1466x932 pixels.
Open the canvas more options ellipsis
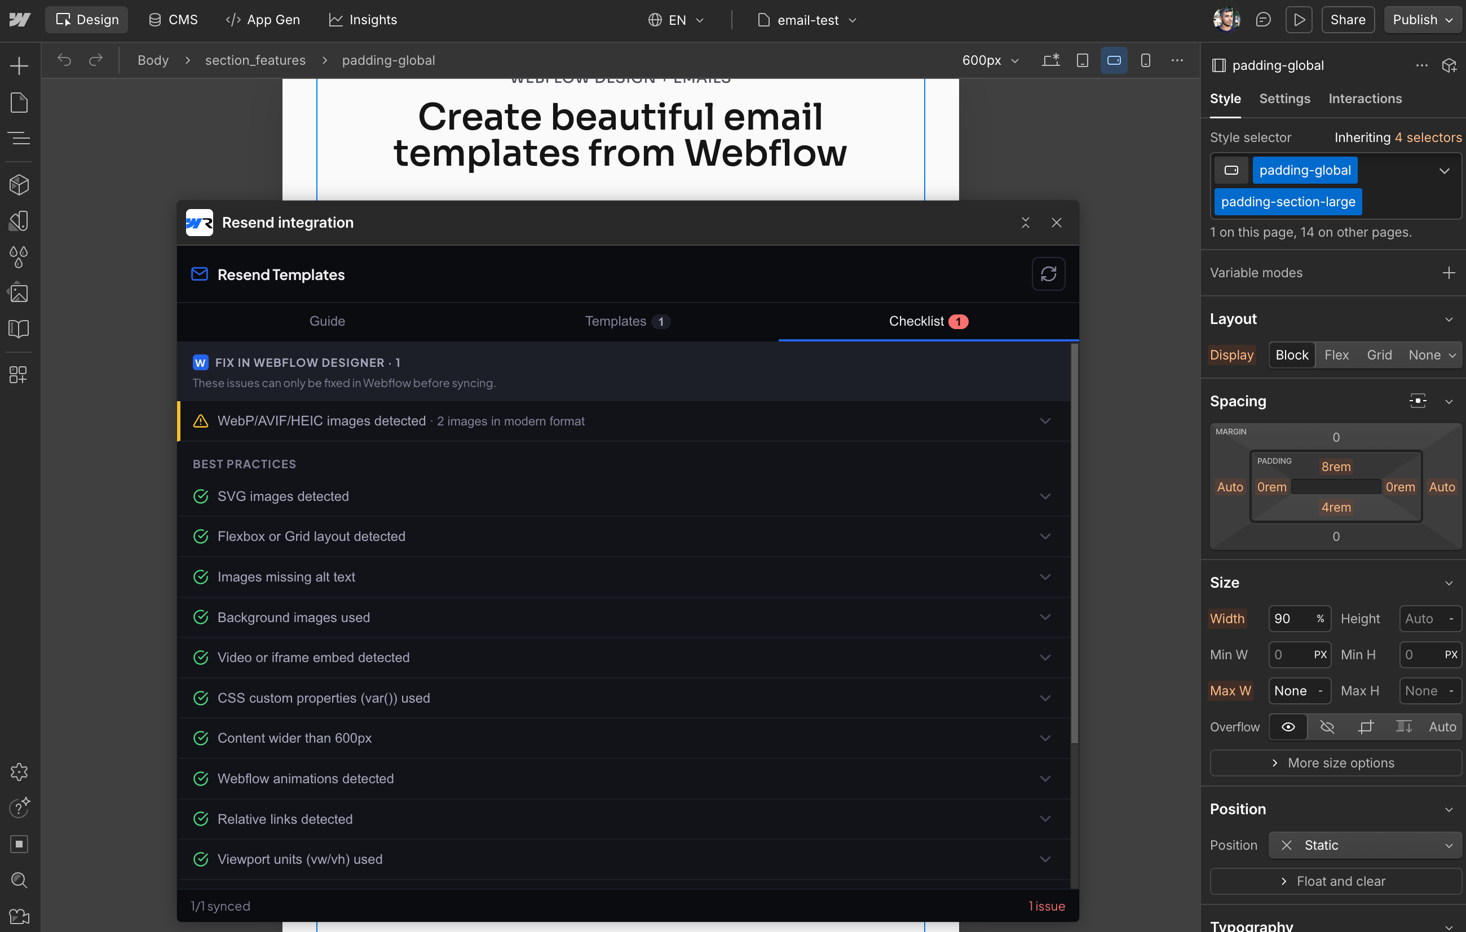tap(1177, 60)
